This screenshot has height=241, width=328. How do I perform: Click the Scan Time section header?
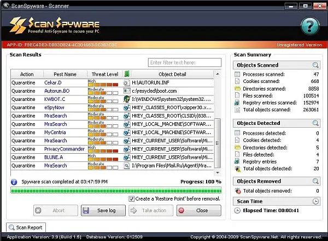277,201
